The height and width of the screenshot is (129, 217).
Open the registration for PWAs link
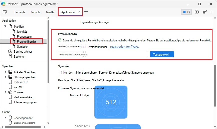[x=124, y=47]
